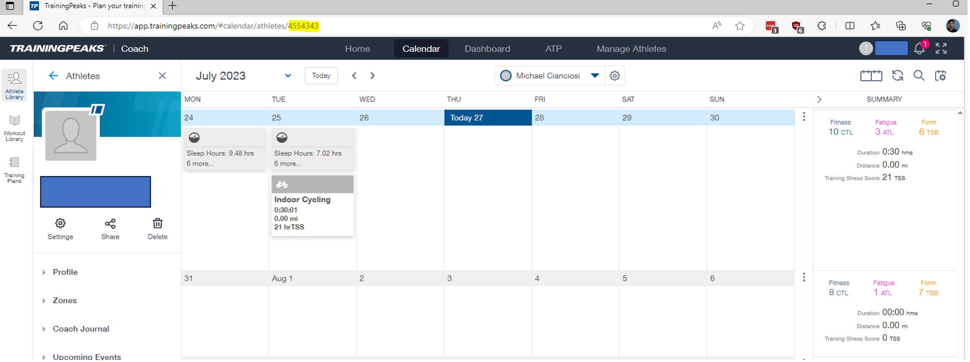
Task: Open the ATP tab
Action: tap(553, 49)
